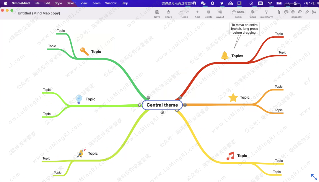Viewport: 319px width, 182px height.
Task: Click the Save icon in toolbar
Action: click(157, 12)
